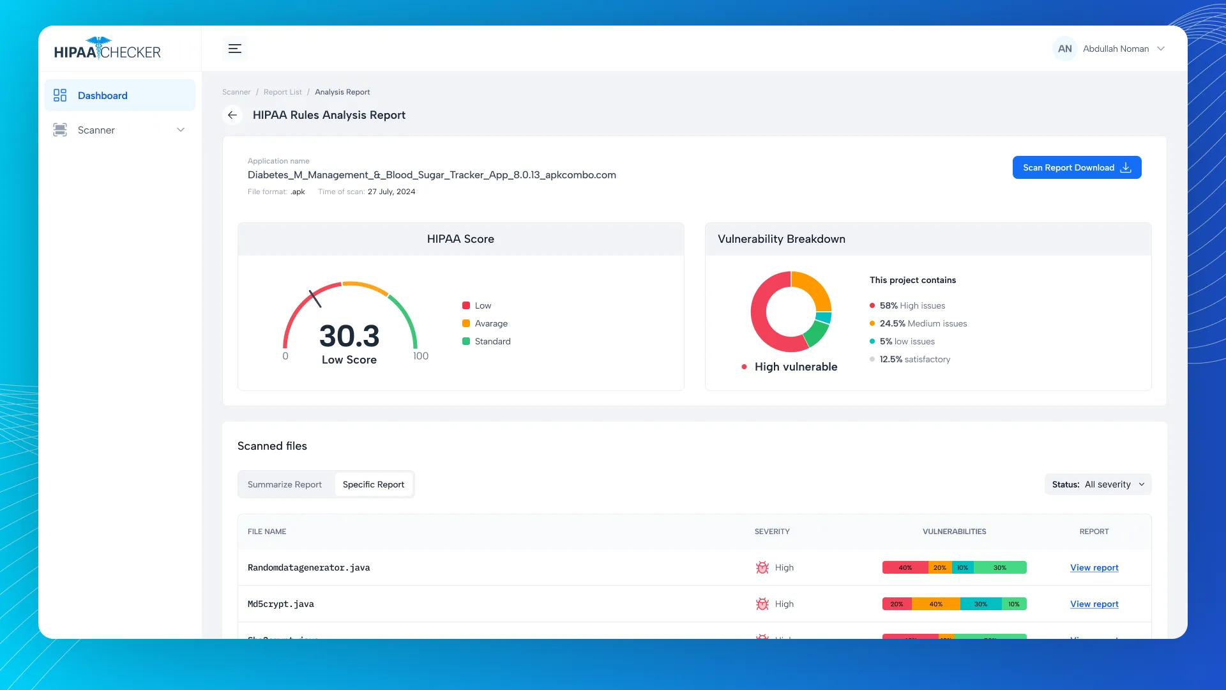Click the download icon on Scan Report button
Viewport: 1226px width, 690px height.
click(x=1126, y=167)
